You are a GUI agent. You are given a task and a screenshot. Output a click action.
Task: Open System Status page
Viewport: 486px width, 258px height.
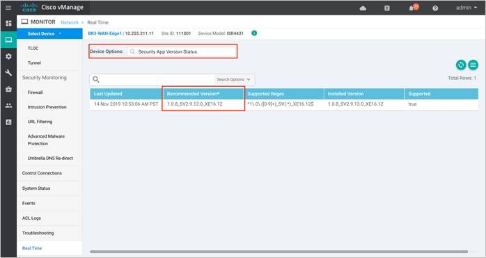(36, 188)
